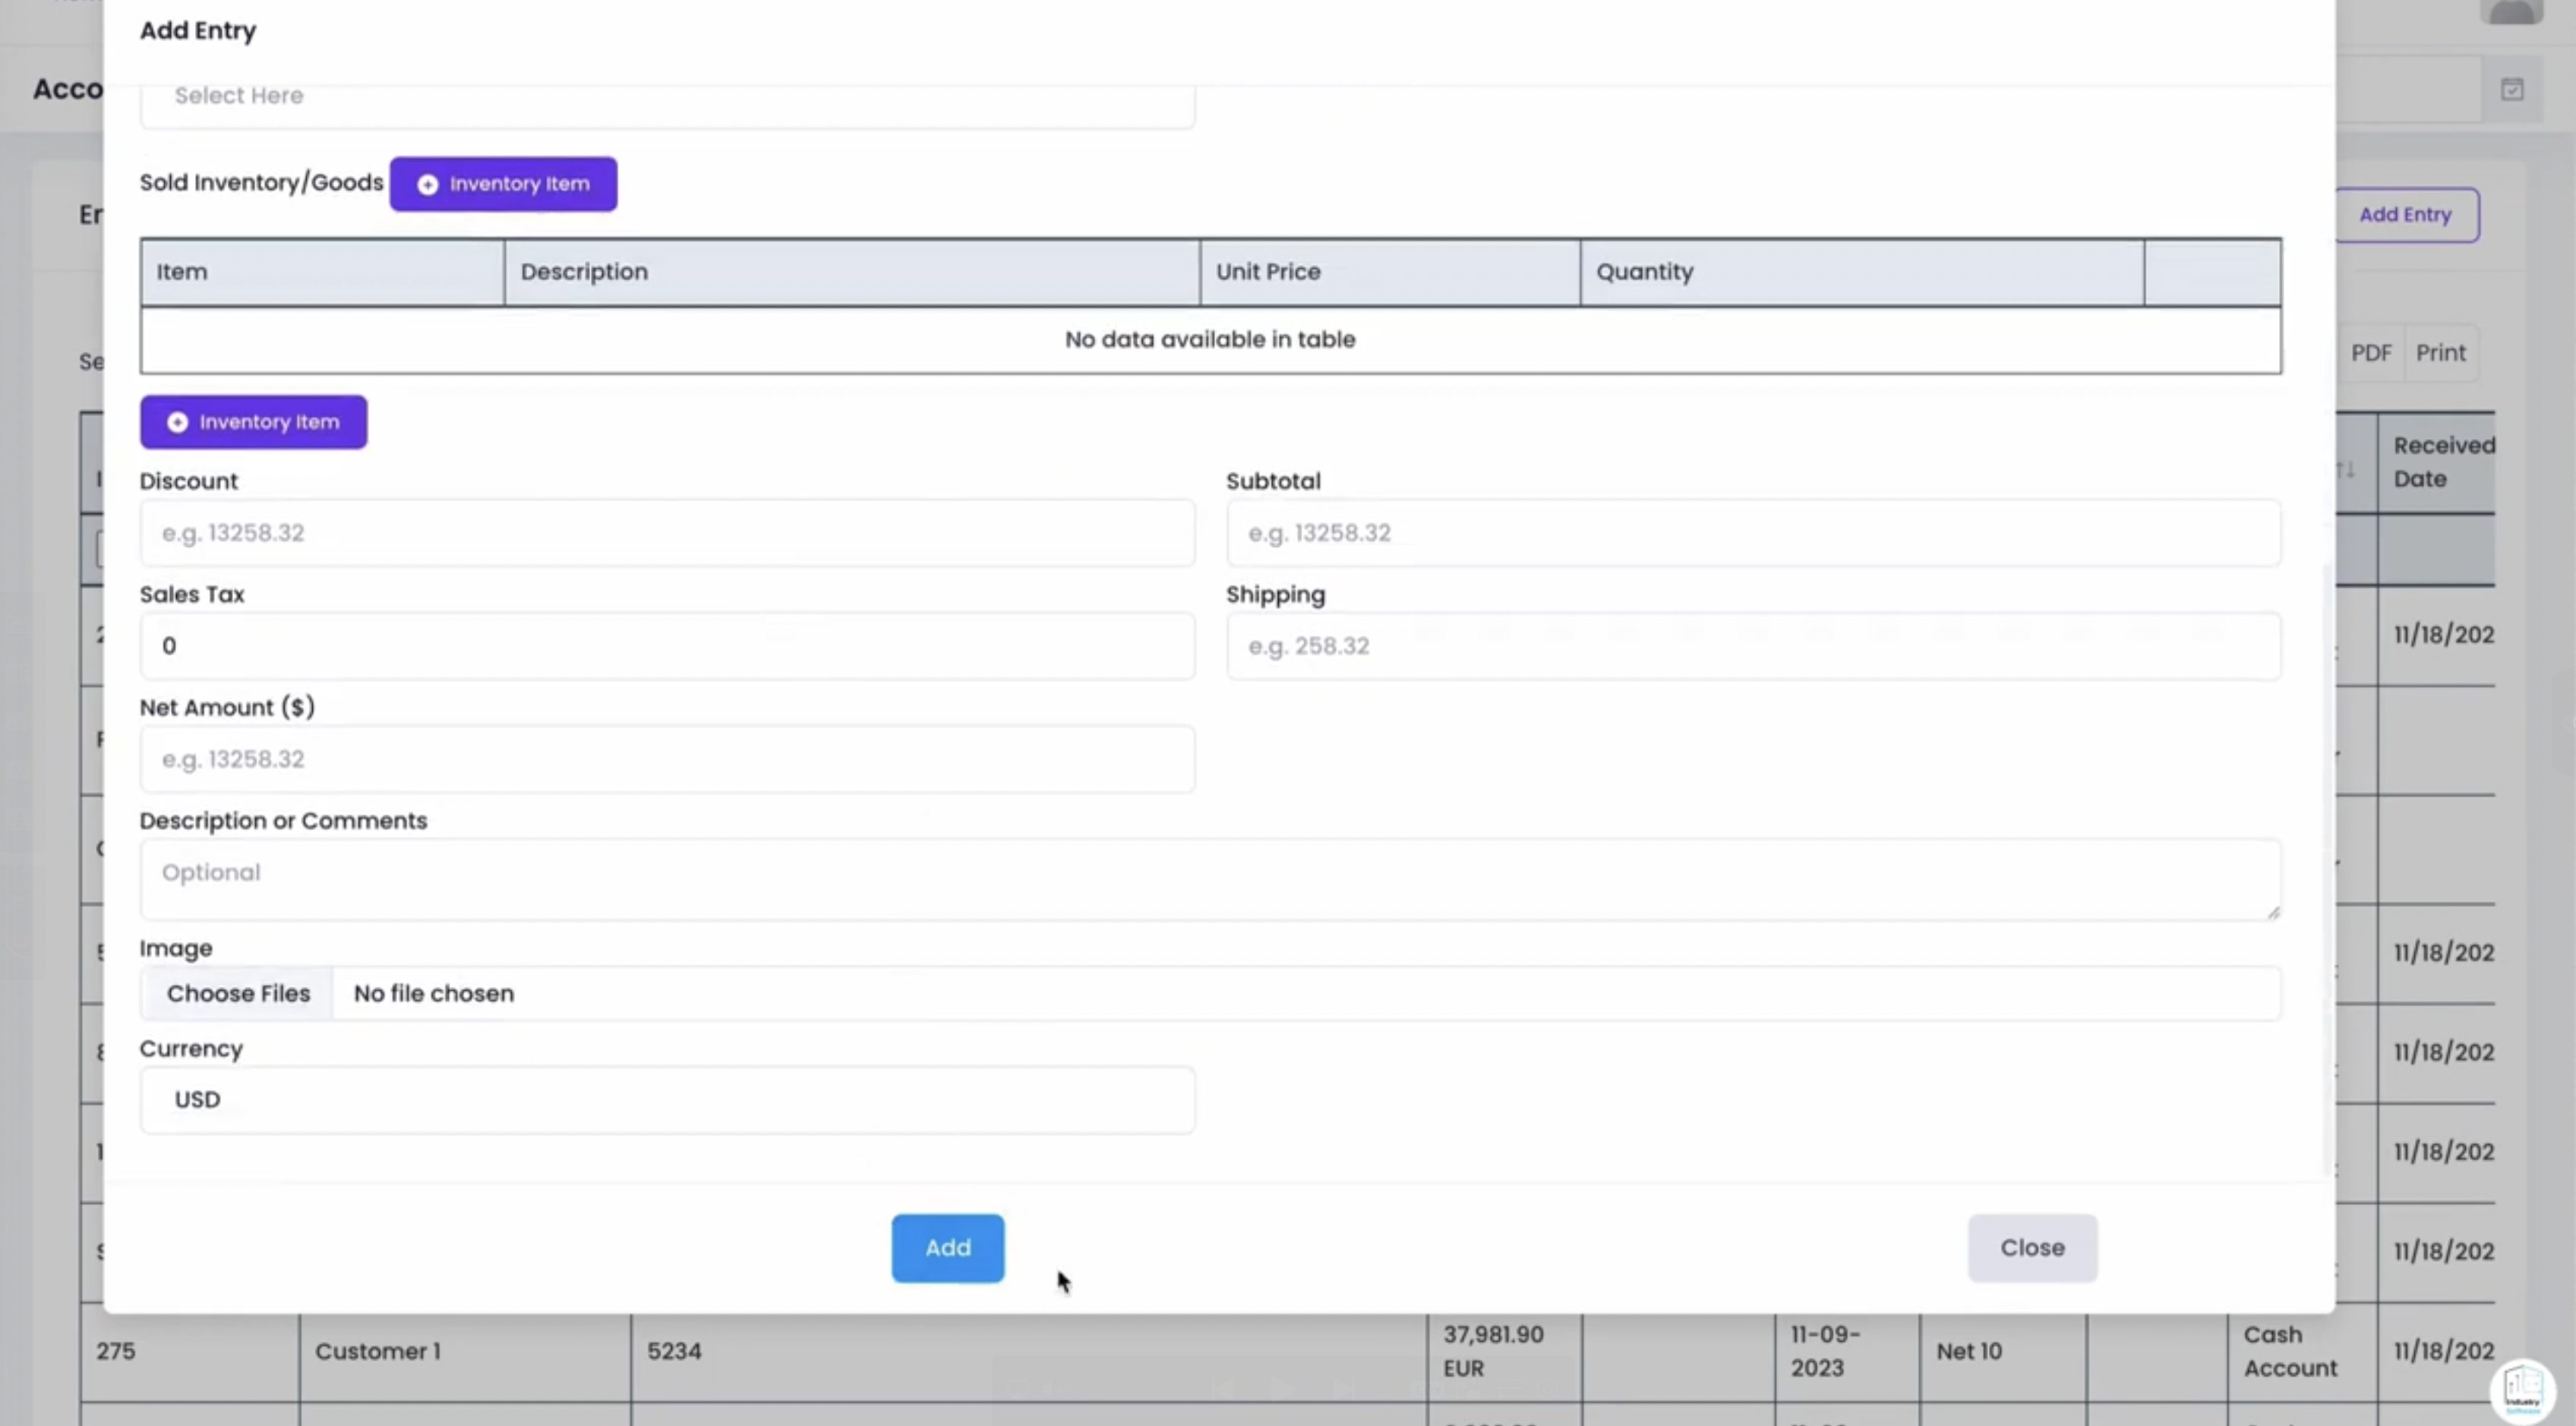Click the Print export button
2576x1426 pixels.
pyautogui.click(x=2440, y=353)
